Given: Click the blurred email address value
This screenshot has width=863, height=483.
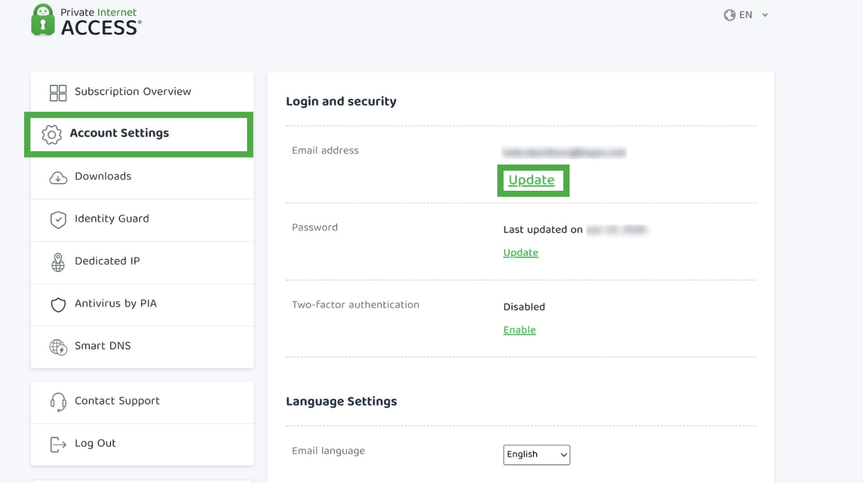Looking at the screenshot, I should point(564,152).
